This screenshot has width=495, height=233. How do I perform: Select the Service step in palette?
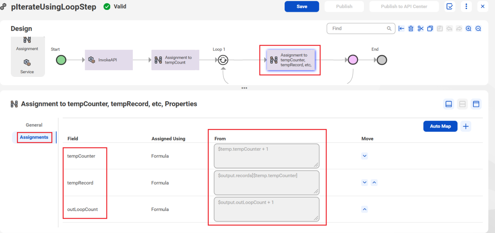27,66
